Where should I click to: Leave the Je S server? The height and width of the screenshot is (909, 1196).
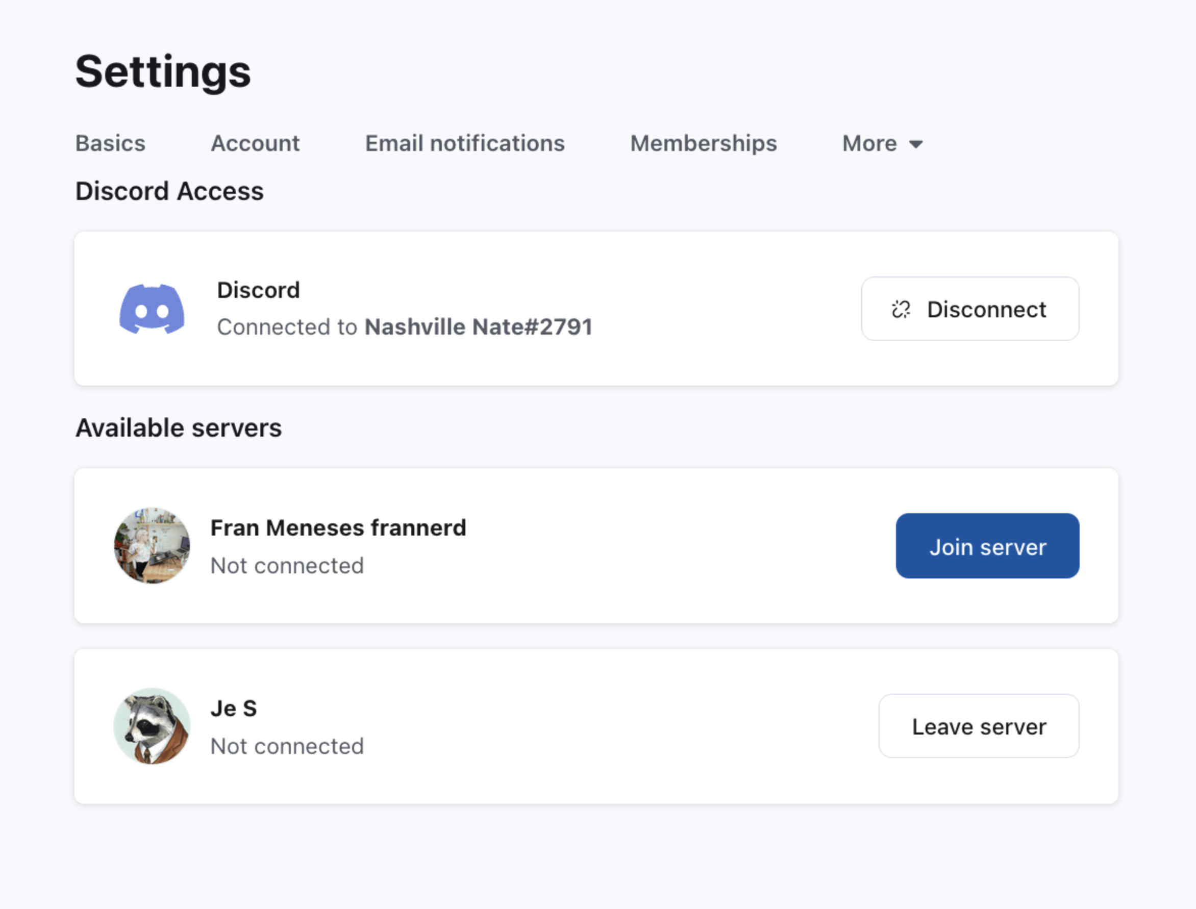click(x=979, y=726)
